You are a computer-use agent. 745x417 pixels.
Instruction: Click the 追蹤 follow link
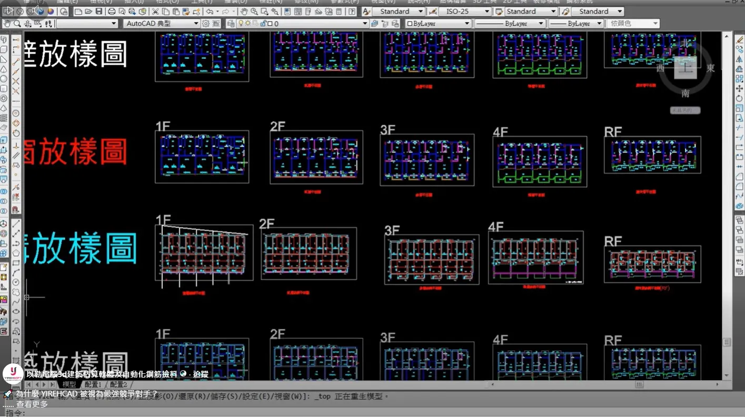pyautogui.click(x=201, y=374)
